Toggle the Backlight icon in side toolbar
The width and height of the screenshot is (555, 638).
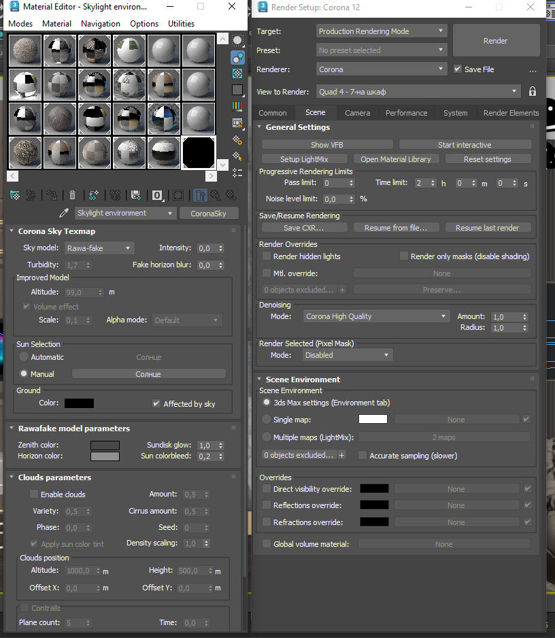click(237, 57)
